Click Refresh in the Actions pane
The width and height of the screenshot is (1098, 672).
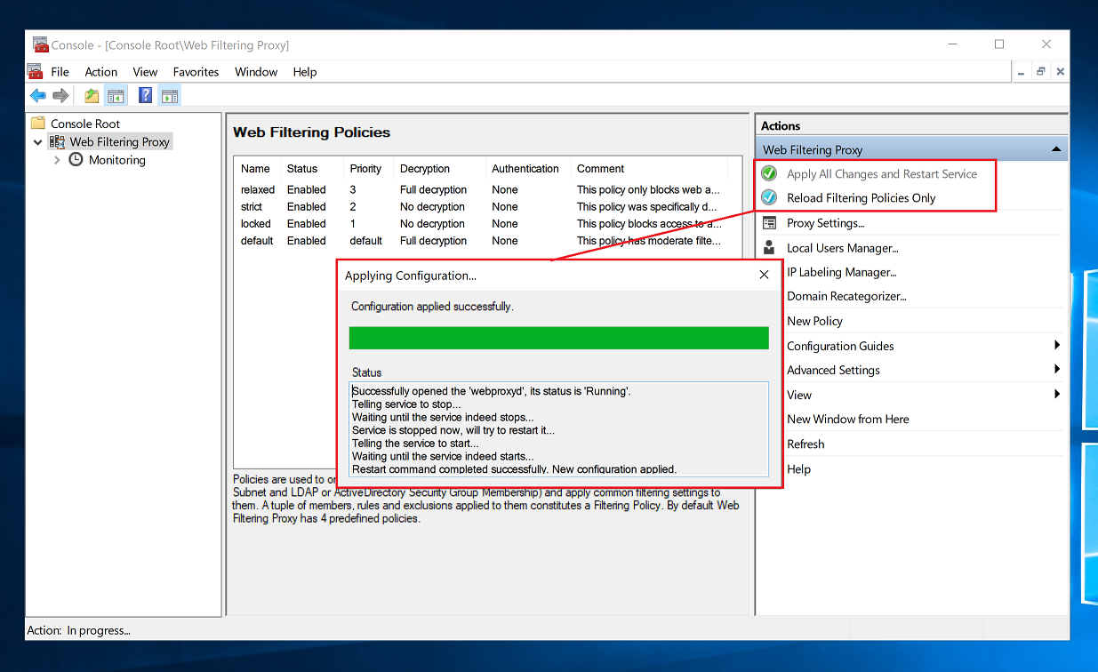point(805,444)
